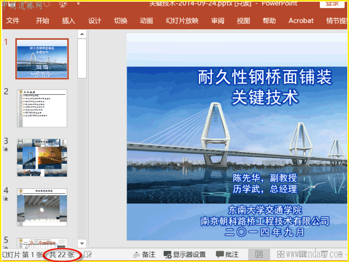Click the 登录 sign-in button
Screen dimensions: 349x262
click(332, 4)
